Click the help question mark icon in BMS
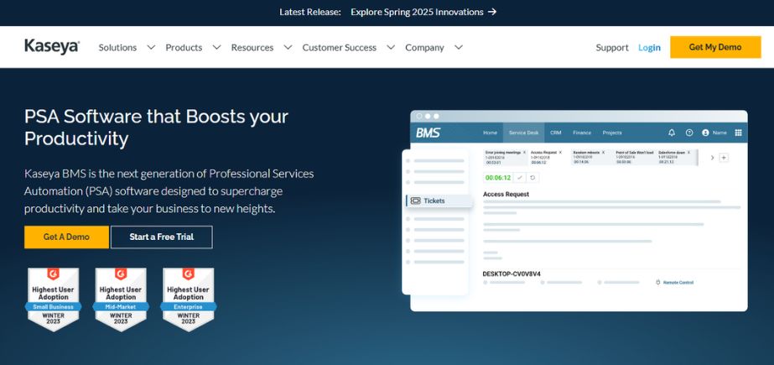The height and width of the screenshot is (365, 774). point(689,133)
